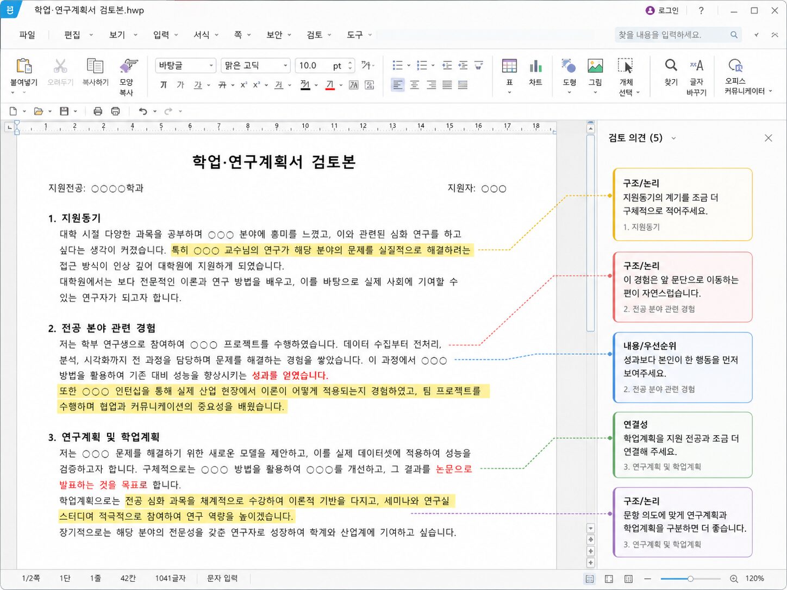Click the print icon in quick toolbar

98,111
